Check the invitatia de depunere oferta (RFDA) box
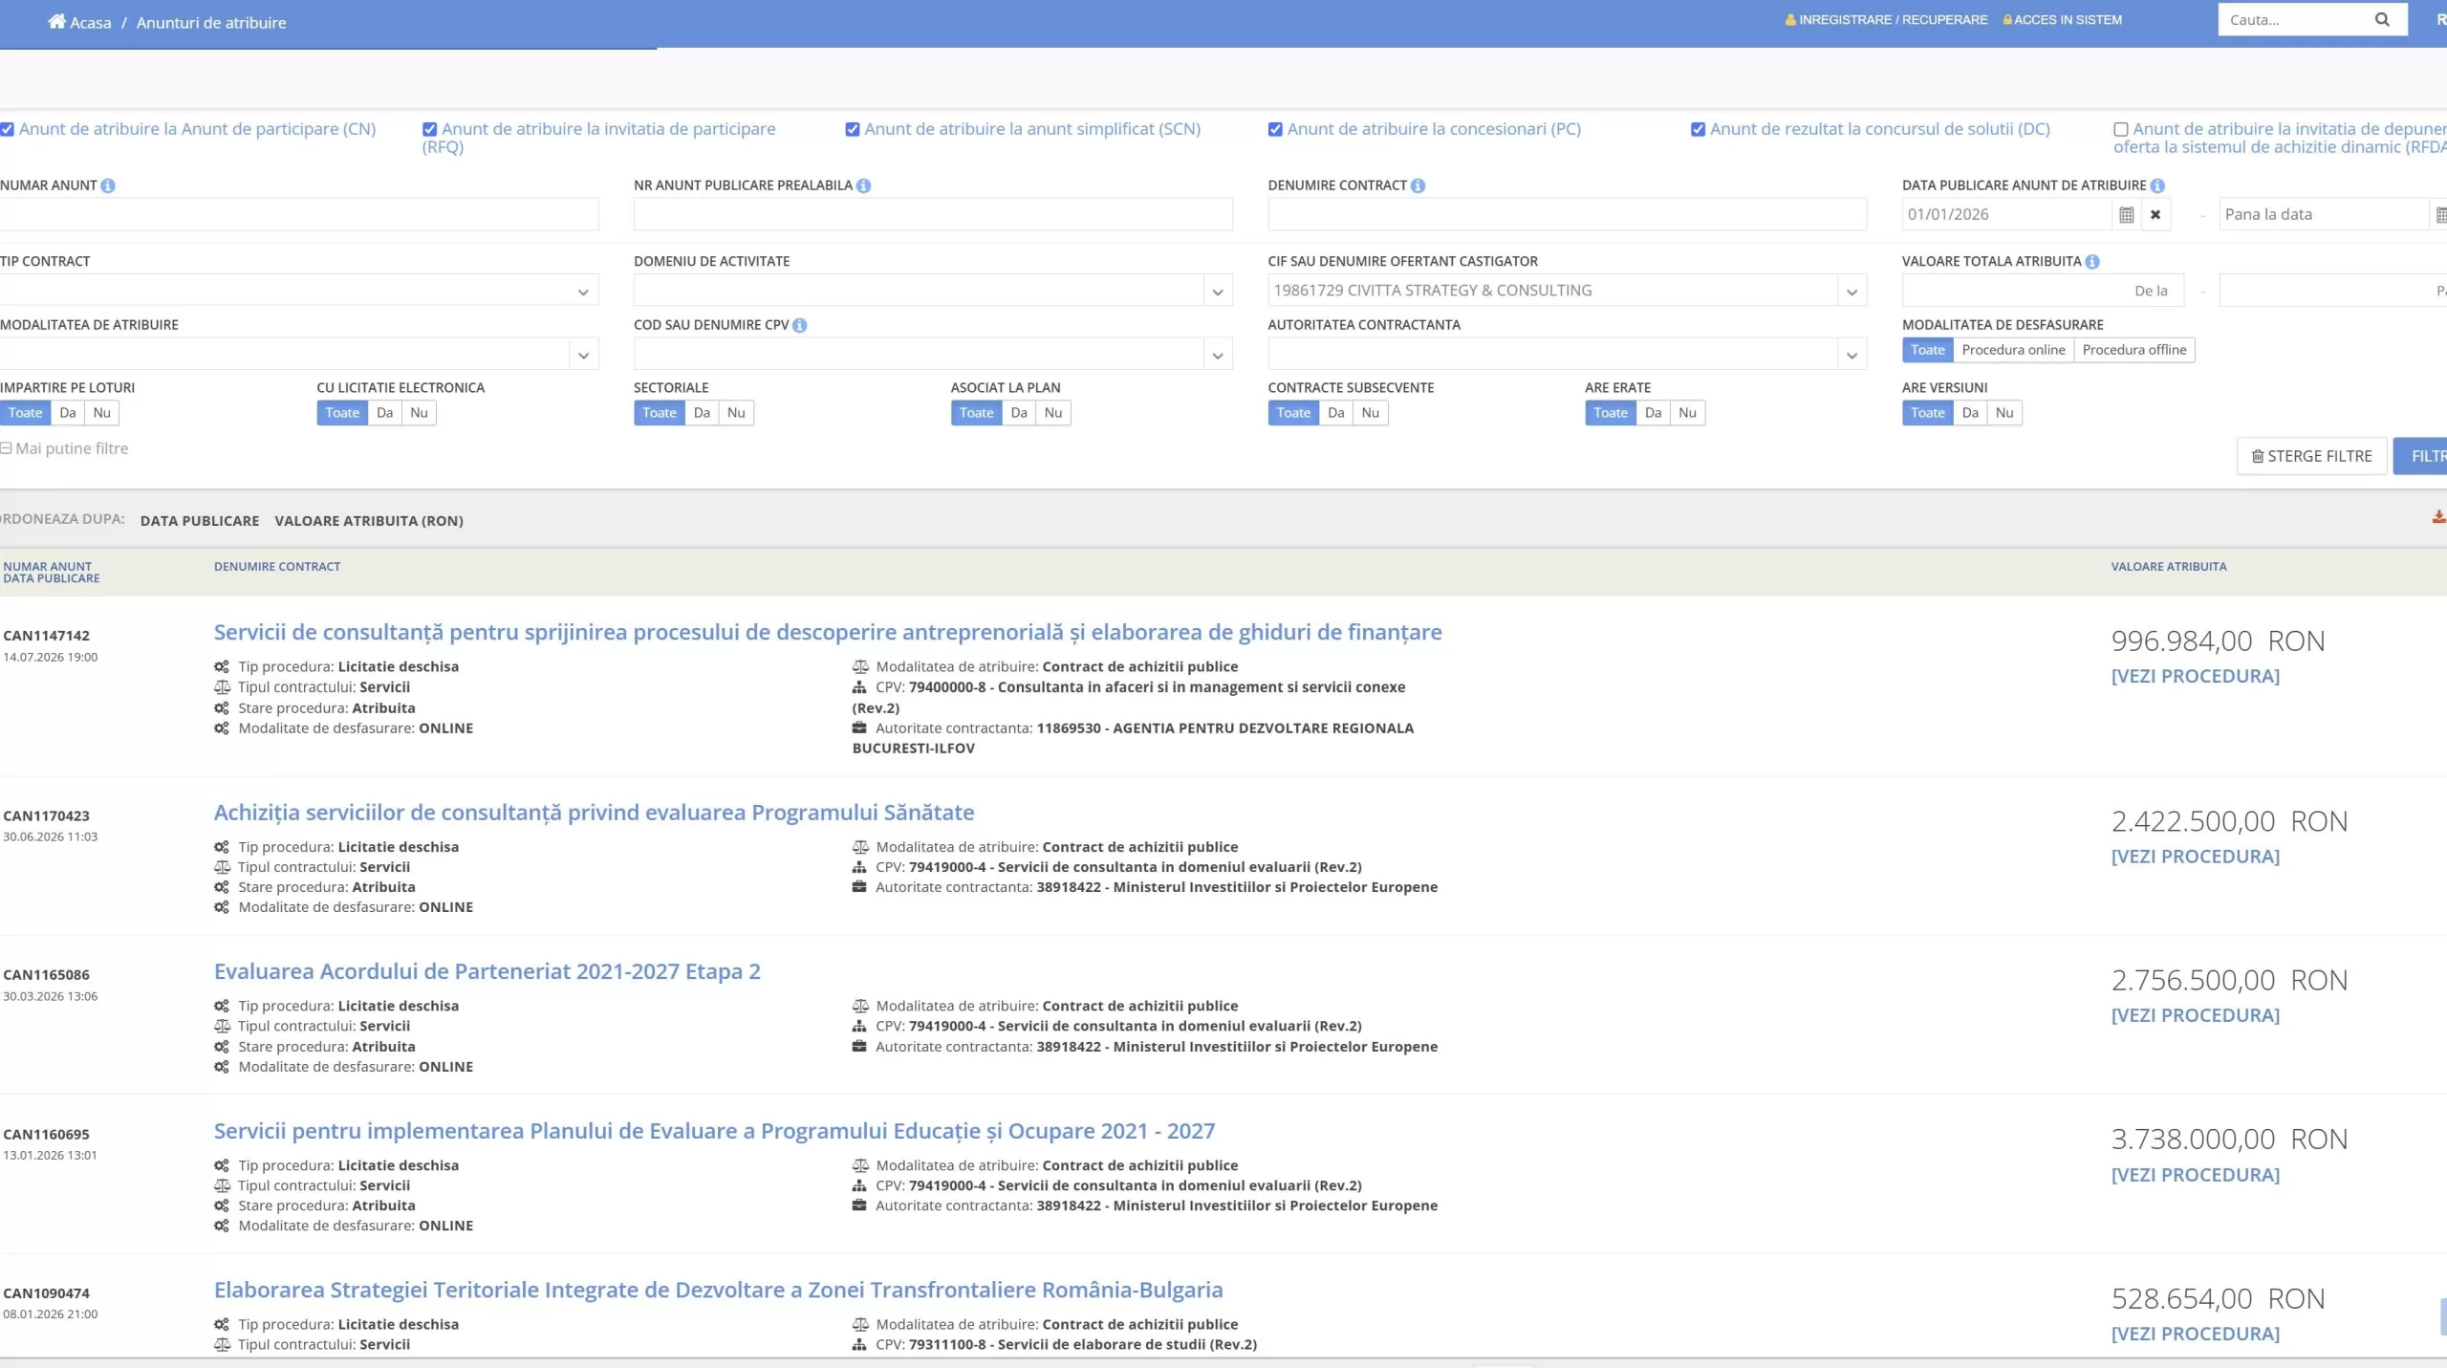The width and height of the screenshot is (2447, 1368). pos(2120,129)
